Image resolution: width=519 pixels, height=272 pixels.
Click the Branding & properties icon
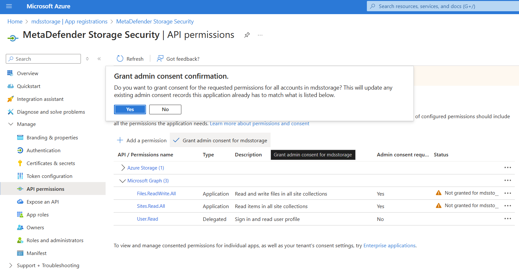click(x=20, y=137)
